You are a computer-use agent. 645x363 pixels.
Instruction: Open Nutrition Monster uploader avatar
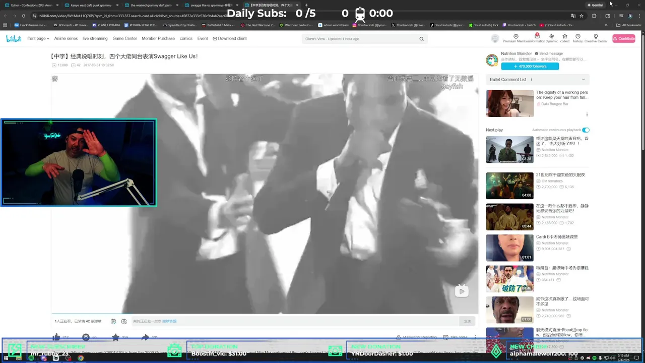[x=492, y=60]
